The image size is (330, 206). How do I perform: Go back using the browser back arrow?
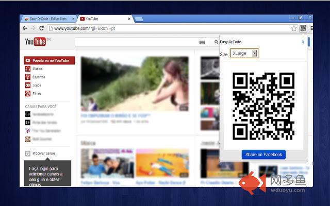pos(25,28)
